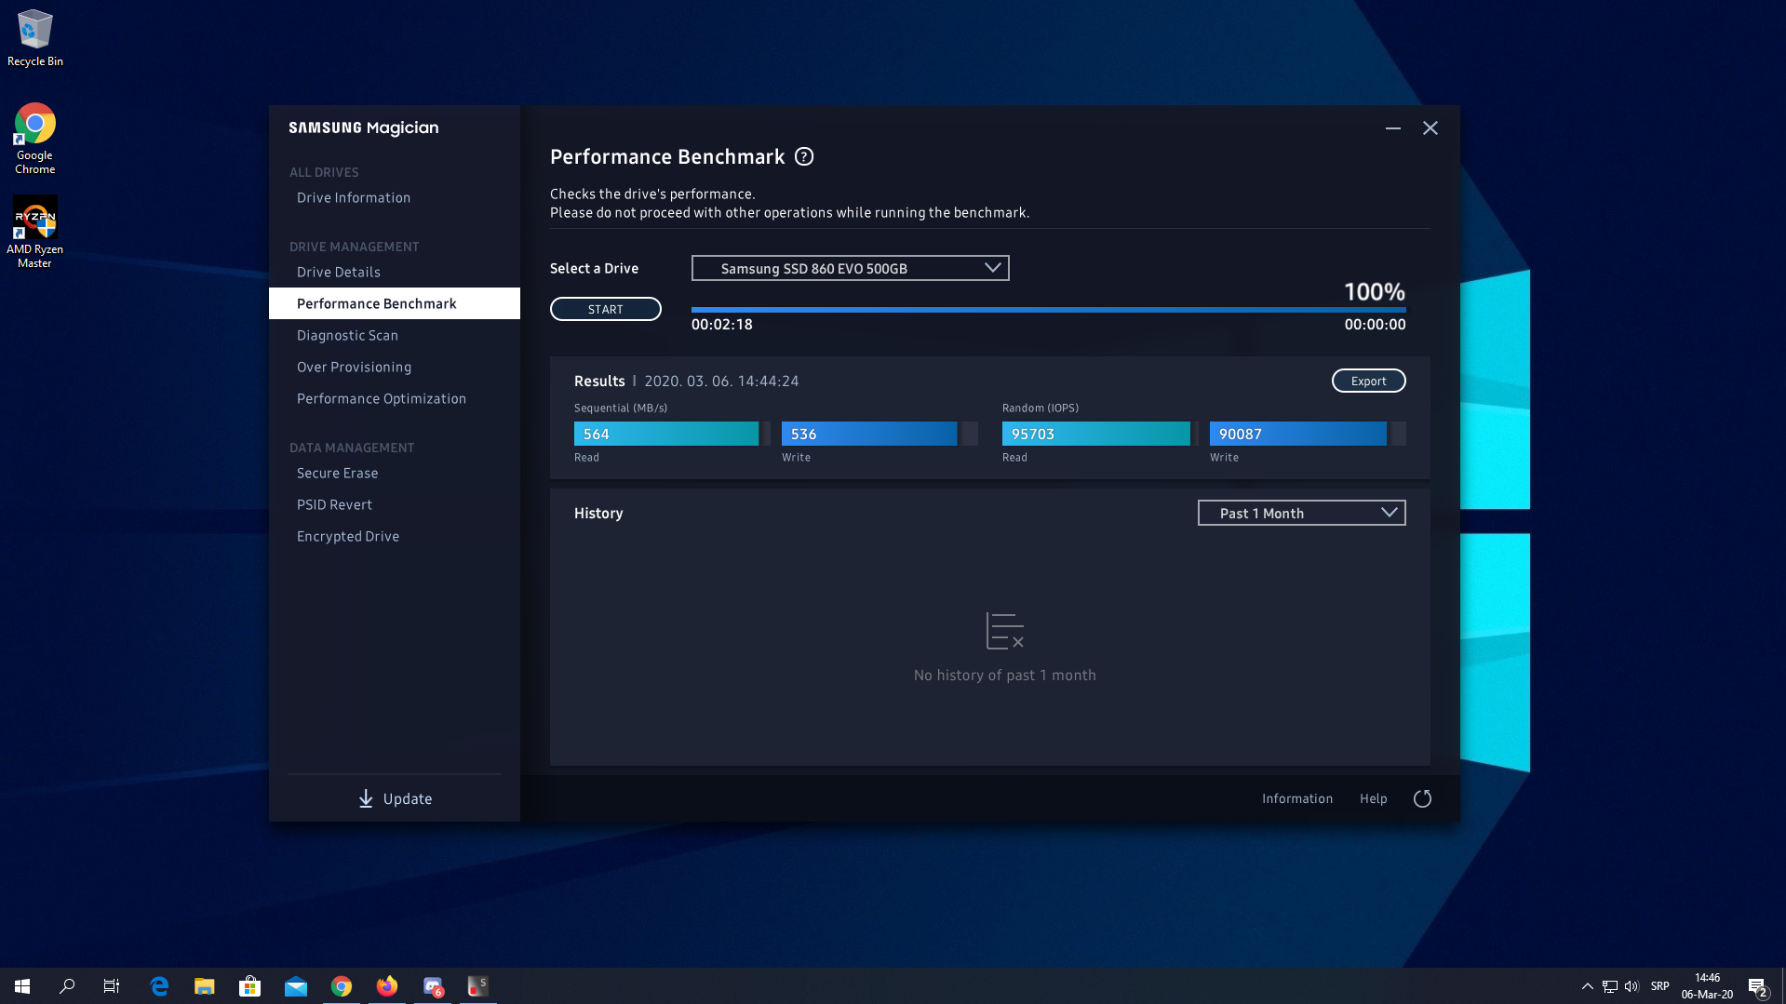Export the benchmark results
This screenshot has height=1004, width=1786.
pos(1368,381)
